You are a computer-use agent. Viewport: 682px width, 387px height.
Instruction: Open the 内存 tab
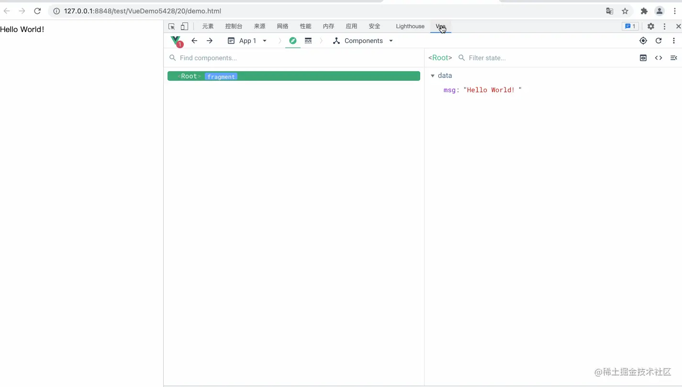[x=329, y=26]
